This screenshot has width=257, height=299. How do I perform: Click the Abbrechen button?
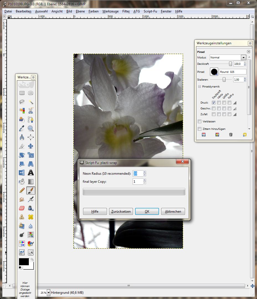click(x=173, y=212)
